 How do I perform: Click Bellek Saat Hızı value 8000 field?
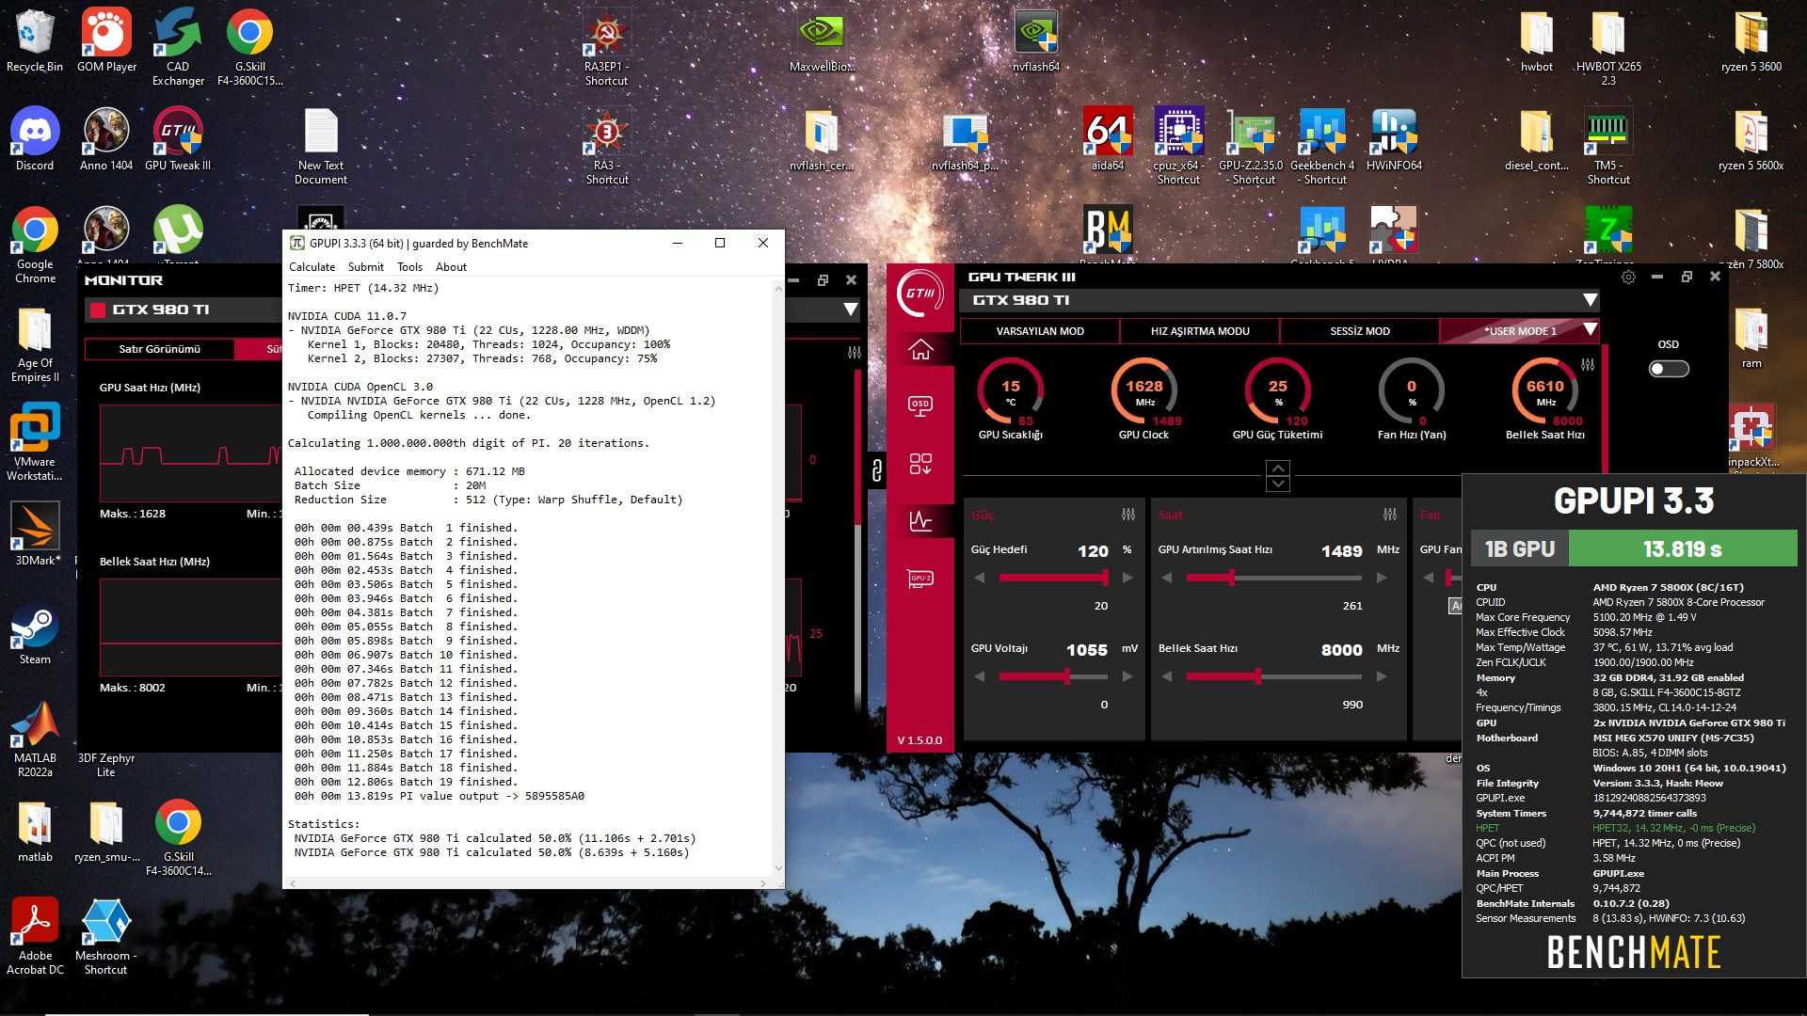point(1341,649)
